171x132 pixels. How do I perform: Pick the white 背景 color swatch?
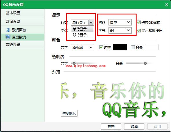152,47
